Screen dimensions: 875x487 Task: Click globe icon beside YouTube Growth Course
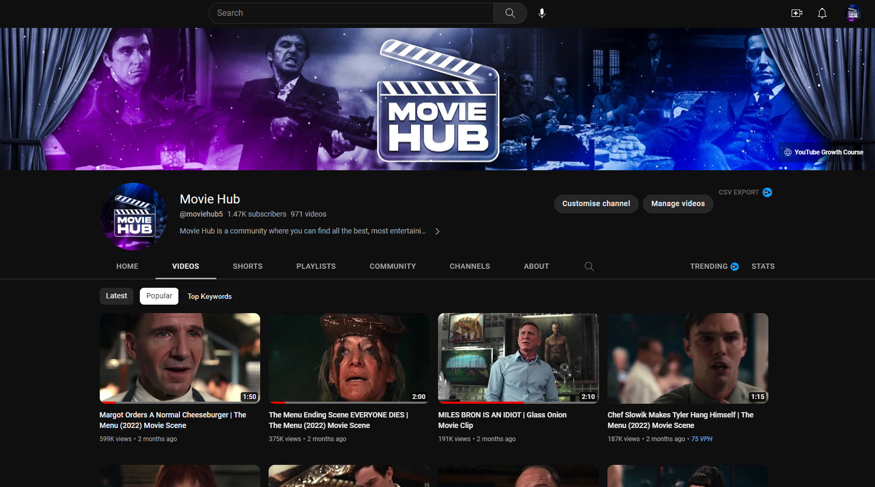[788, 152]
